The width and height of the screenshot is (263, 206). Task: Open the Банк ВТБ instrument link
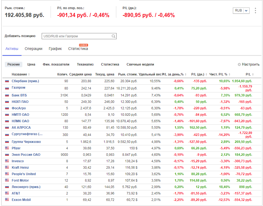tap(19, 95)
